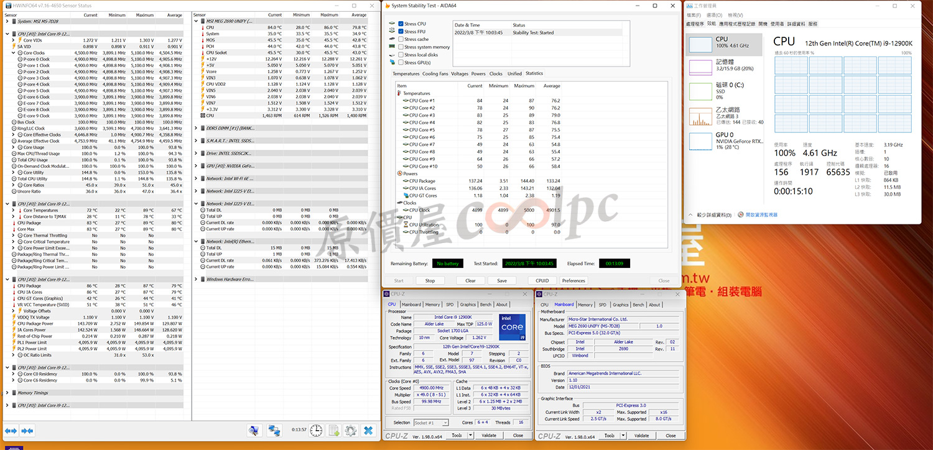
Task: Expand Windows Hardware Errors group
Action: (x=197, y=279)
